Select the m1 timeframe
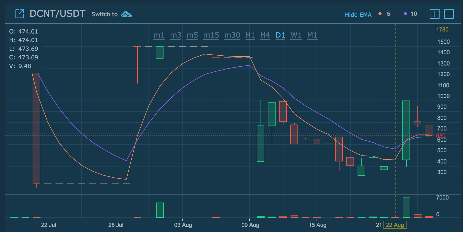The height and width of the screenshot is (232, 463). pos(159,35)
